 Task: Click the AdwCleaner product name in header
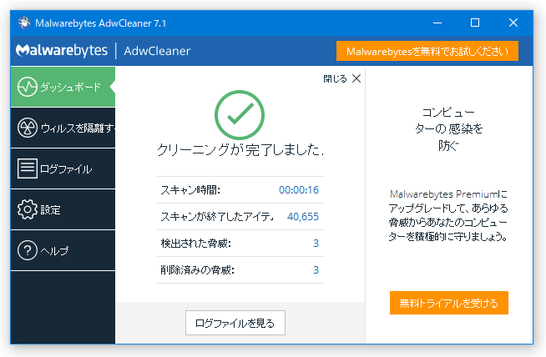click(157, 51)
